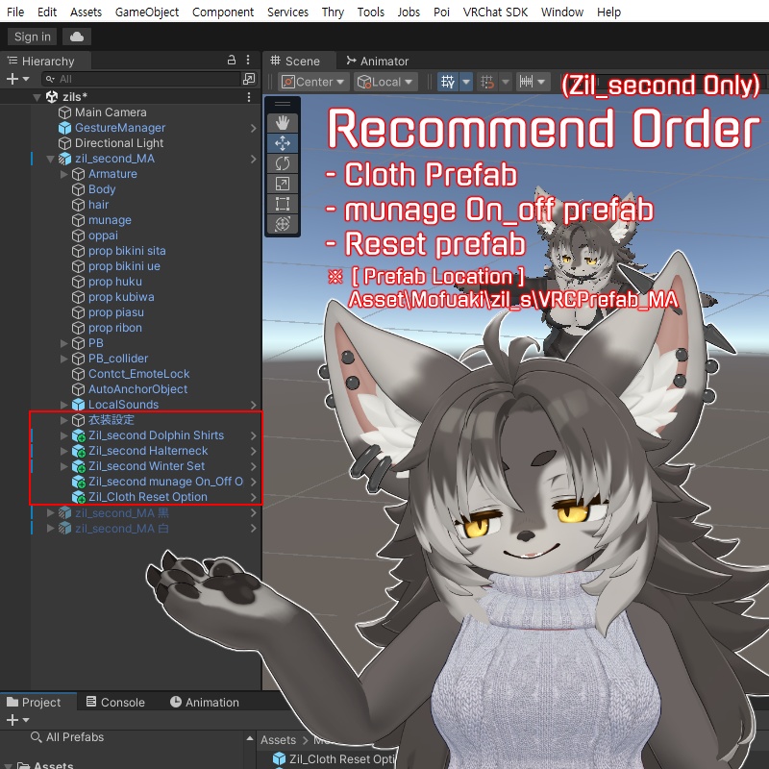Switch to the Animation tab
Viewport: 769px width, 769px height.
point(205,703)
